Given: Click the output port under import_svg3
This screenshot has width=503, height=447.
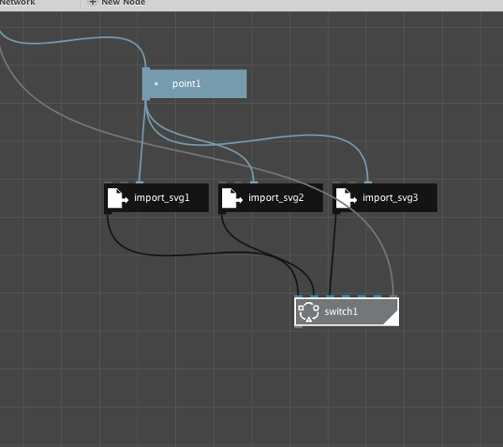Looking at the screenshot, I should tap(336, 213).
